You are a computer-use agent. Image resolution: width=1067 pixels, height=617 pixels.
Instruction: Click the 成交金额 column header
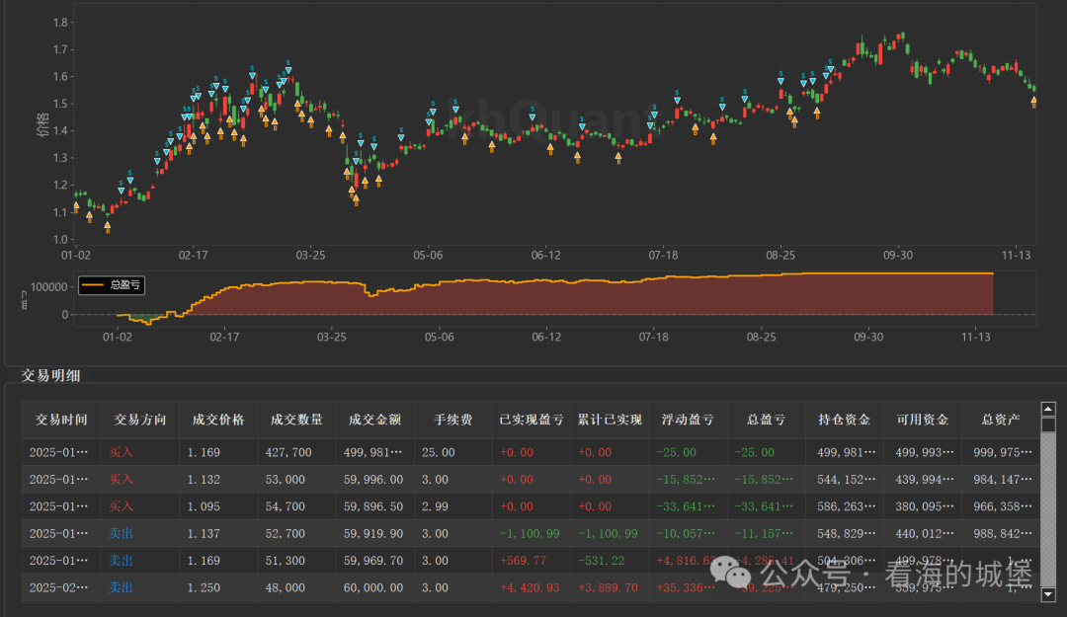click(374, 420)
